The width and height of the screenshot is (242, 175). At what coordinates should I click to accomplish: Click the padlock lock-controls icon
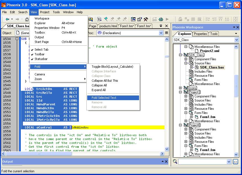(180, 19)
